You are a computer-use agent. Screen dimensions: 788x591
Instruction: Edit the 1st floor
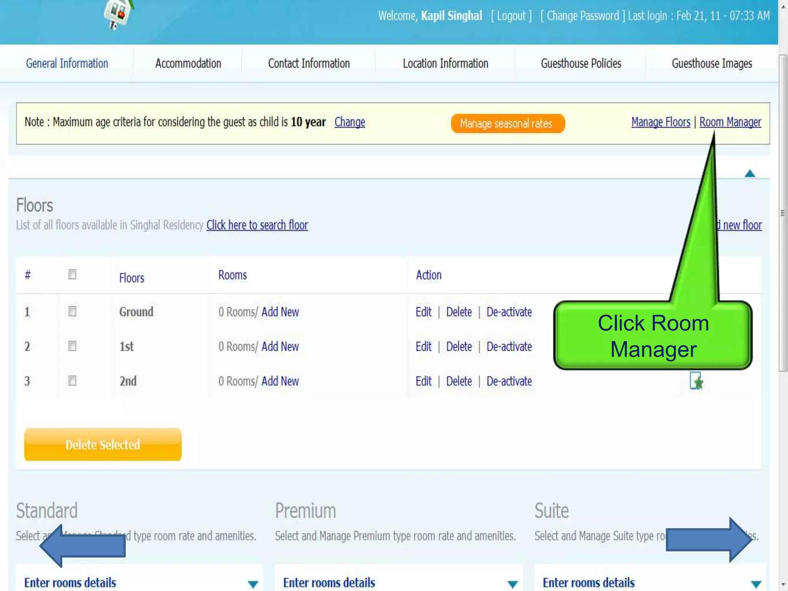tap(424, 346)
